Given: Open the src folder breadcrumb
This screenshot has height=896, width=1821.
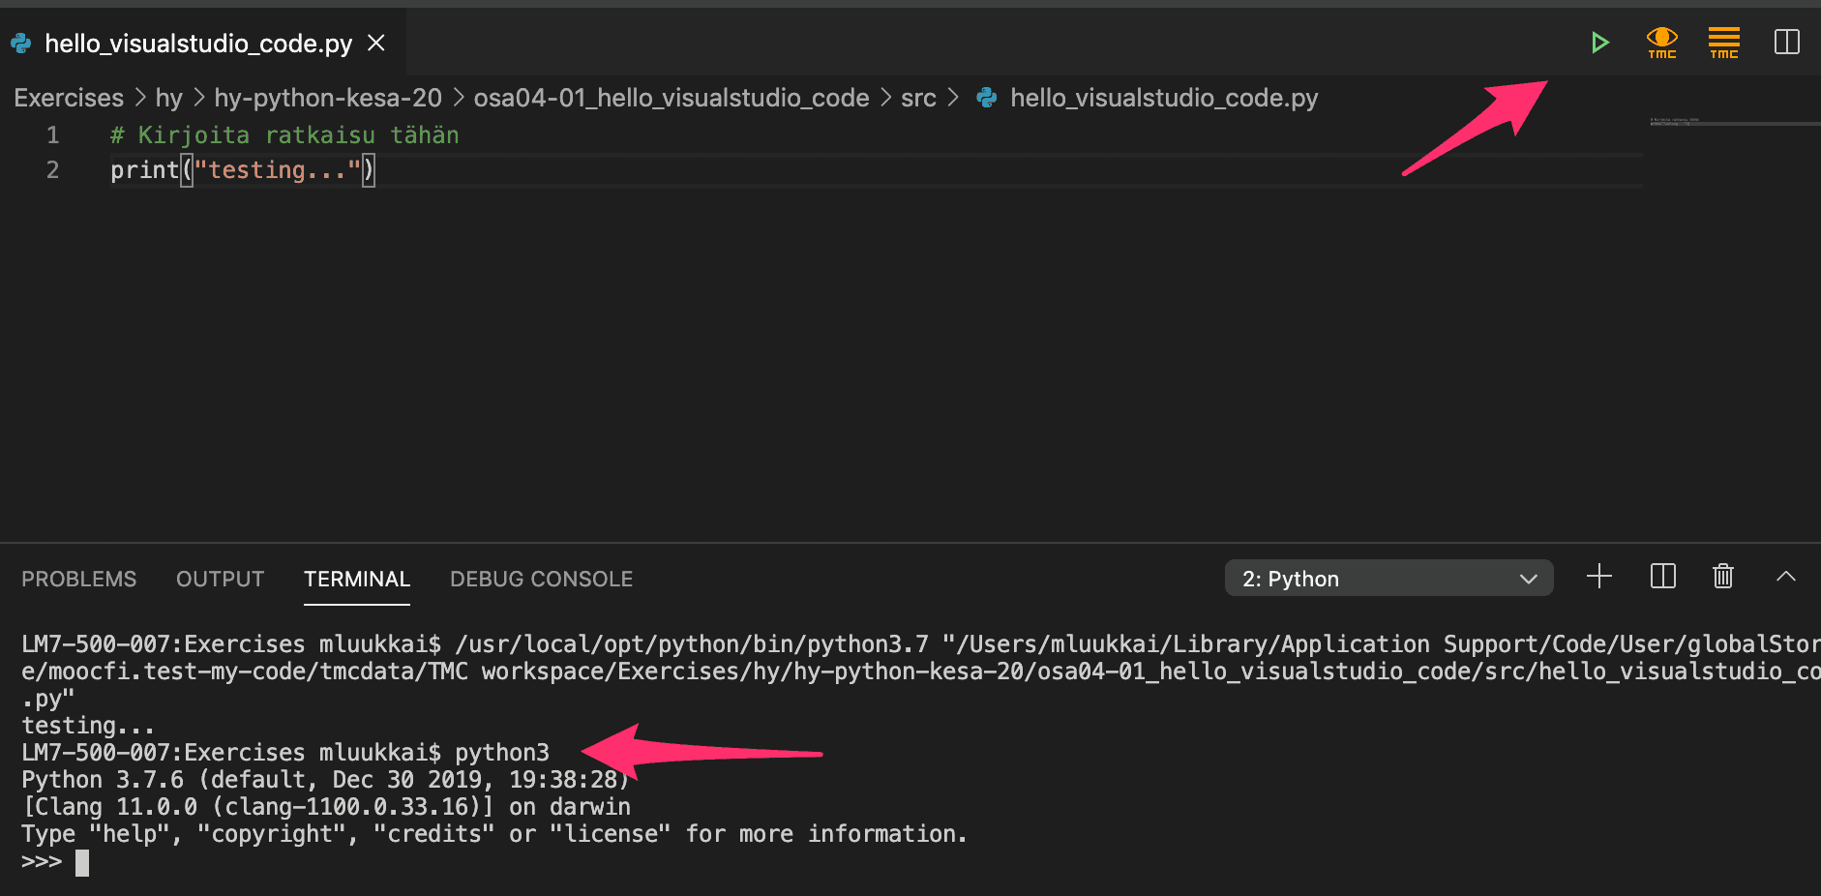Looking at the screenshot, I should (x=918, y=98).
